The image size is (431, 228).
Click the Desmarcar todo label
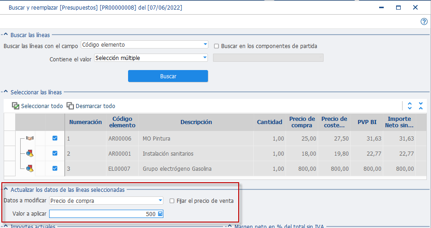click(95, 106)
